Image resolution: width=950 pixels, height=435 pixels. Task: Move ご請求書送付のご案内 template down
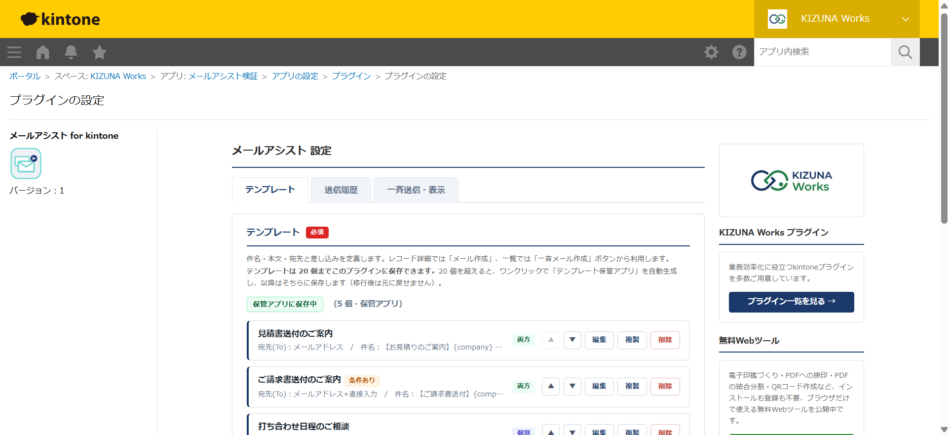(572, 386)
